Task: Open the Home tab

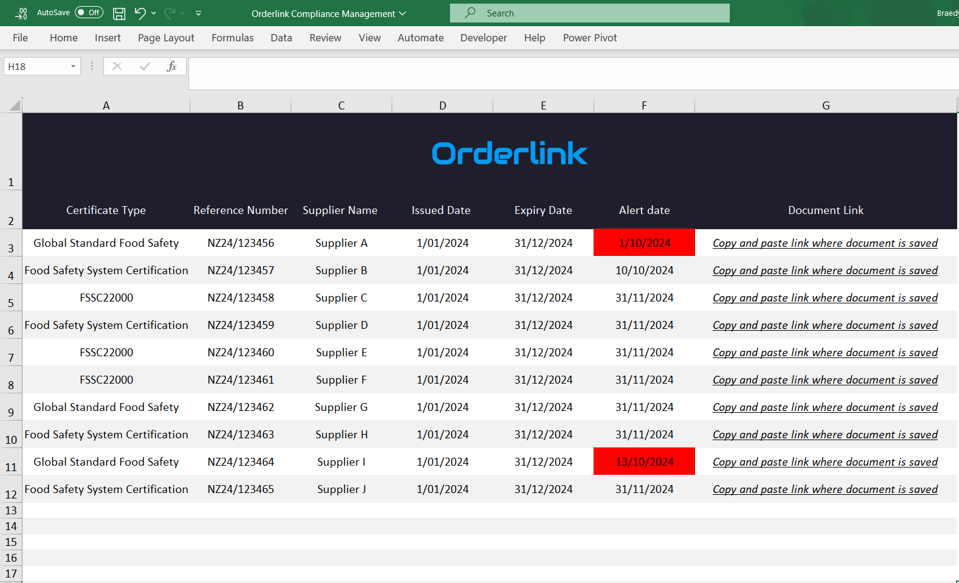Action: [64, 38]
